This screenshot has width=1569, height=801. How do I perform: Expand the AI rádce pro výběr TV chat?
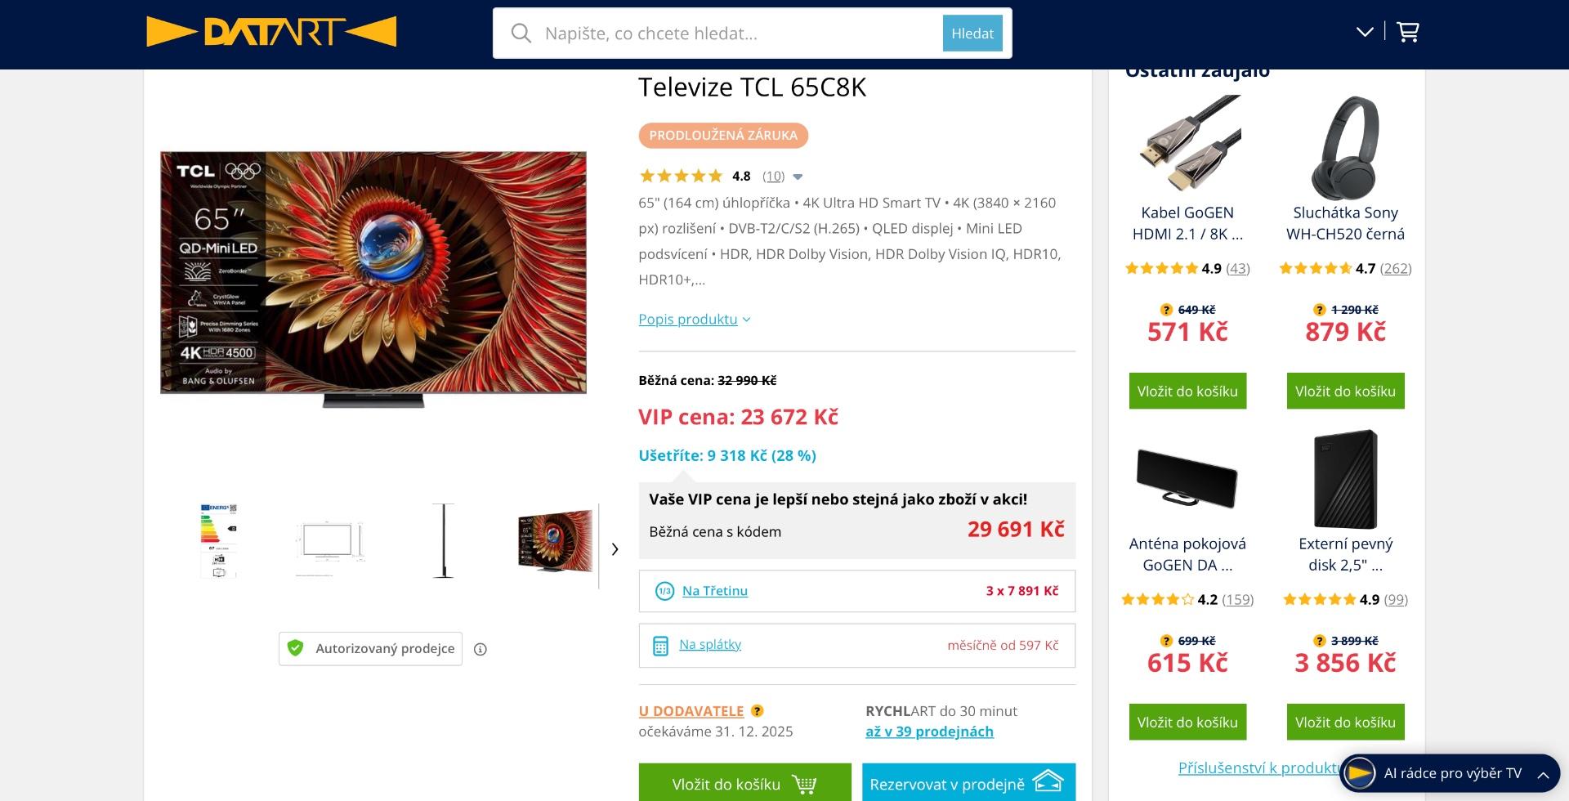pyautogui.click(x=1543, y=774)
